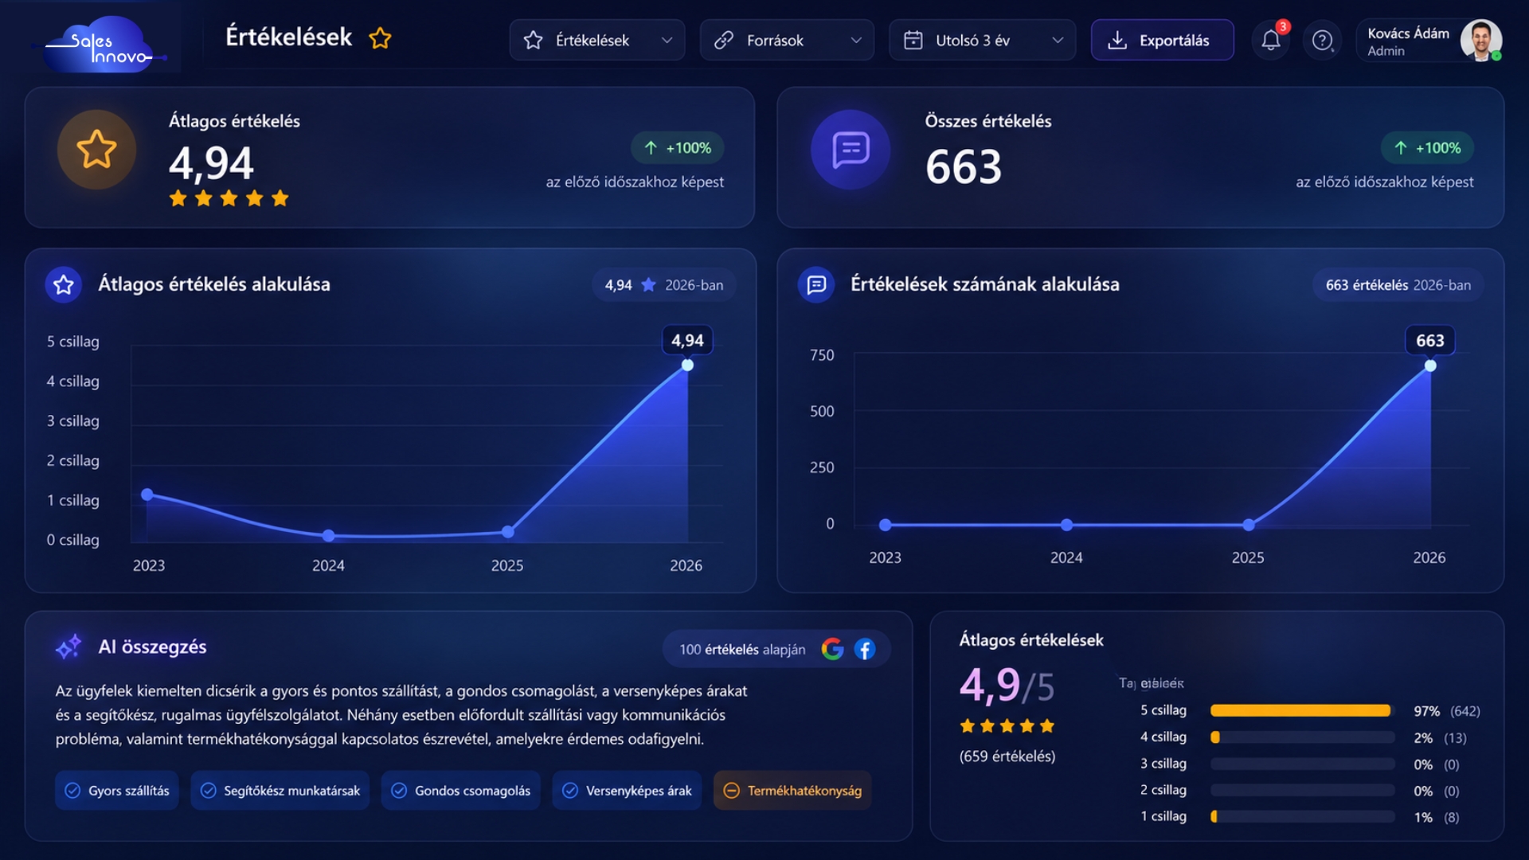Click the 1 csillag rating bar
Viewport: 1529px width, 860px height.
(1302, 816)
